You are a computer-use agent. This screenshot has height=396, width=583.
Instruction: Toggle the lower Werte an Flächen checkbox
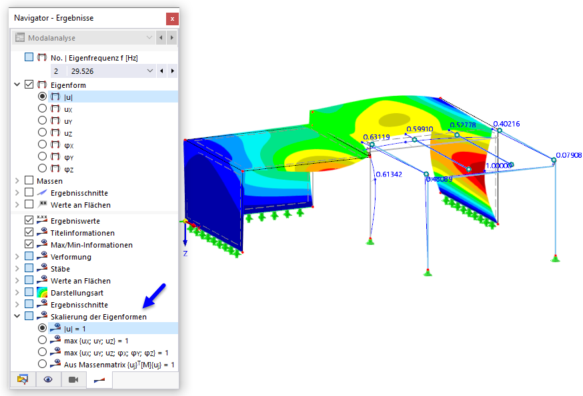click(x=29, y=280)
